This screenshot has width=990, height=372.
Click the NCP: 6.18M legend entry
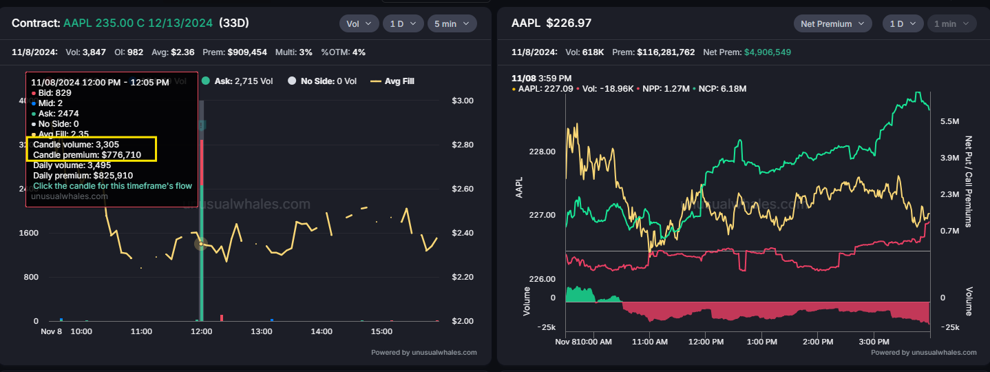pyautogui.click(x=719, y=89)
